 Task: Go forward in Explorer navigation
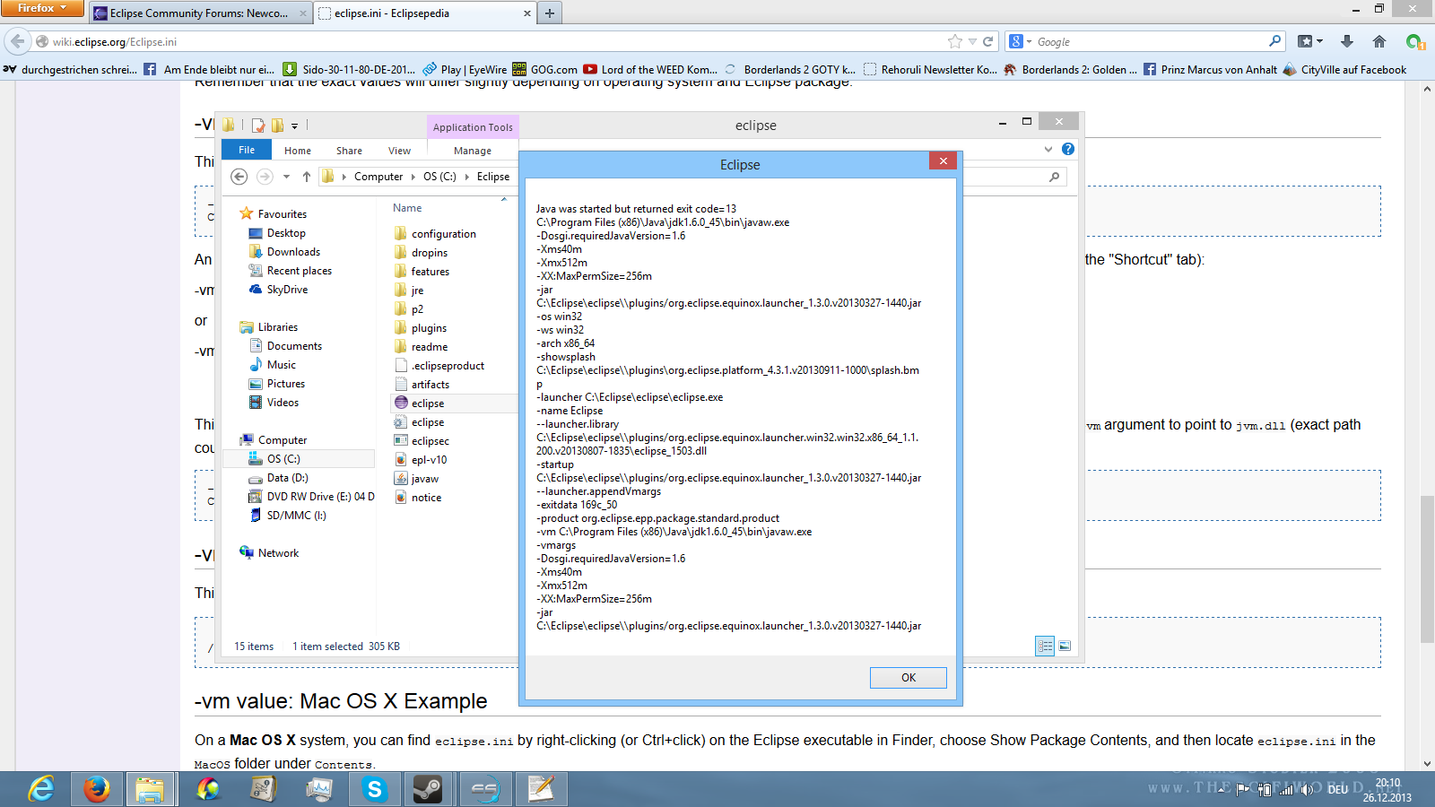pos(265,177)
